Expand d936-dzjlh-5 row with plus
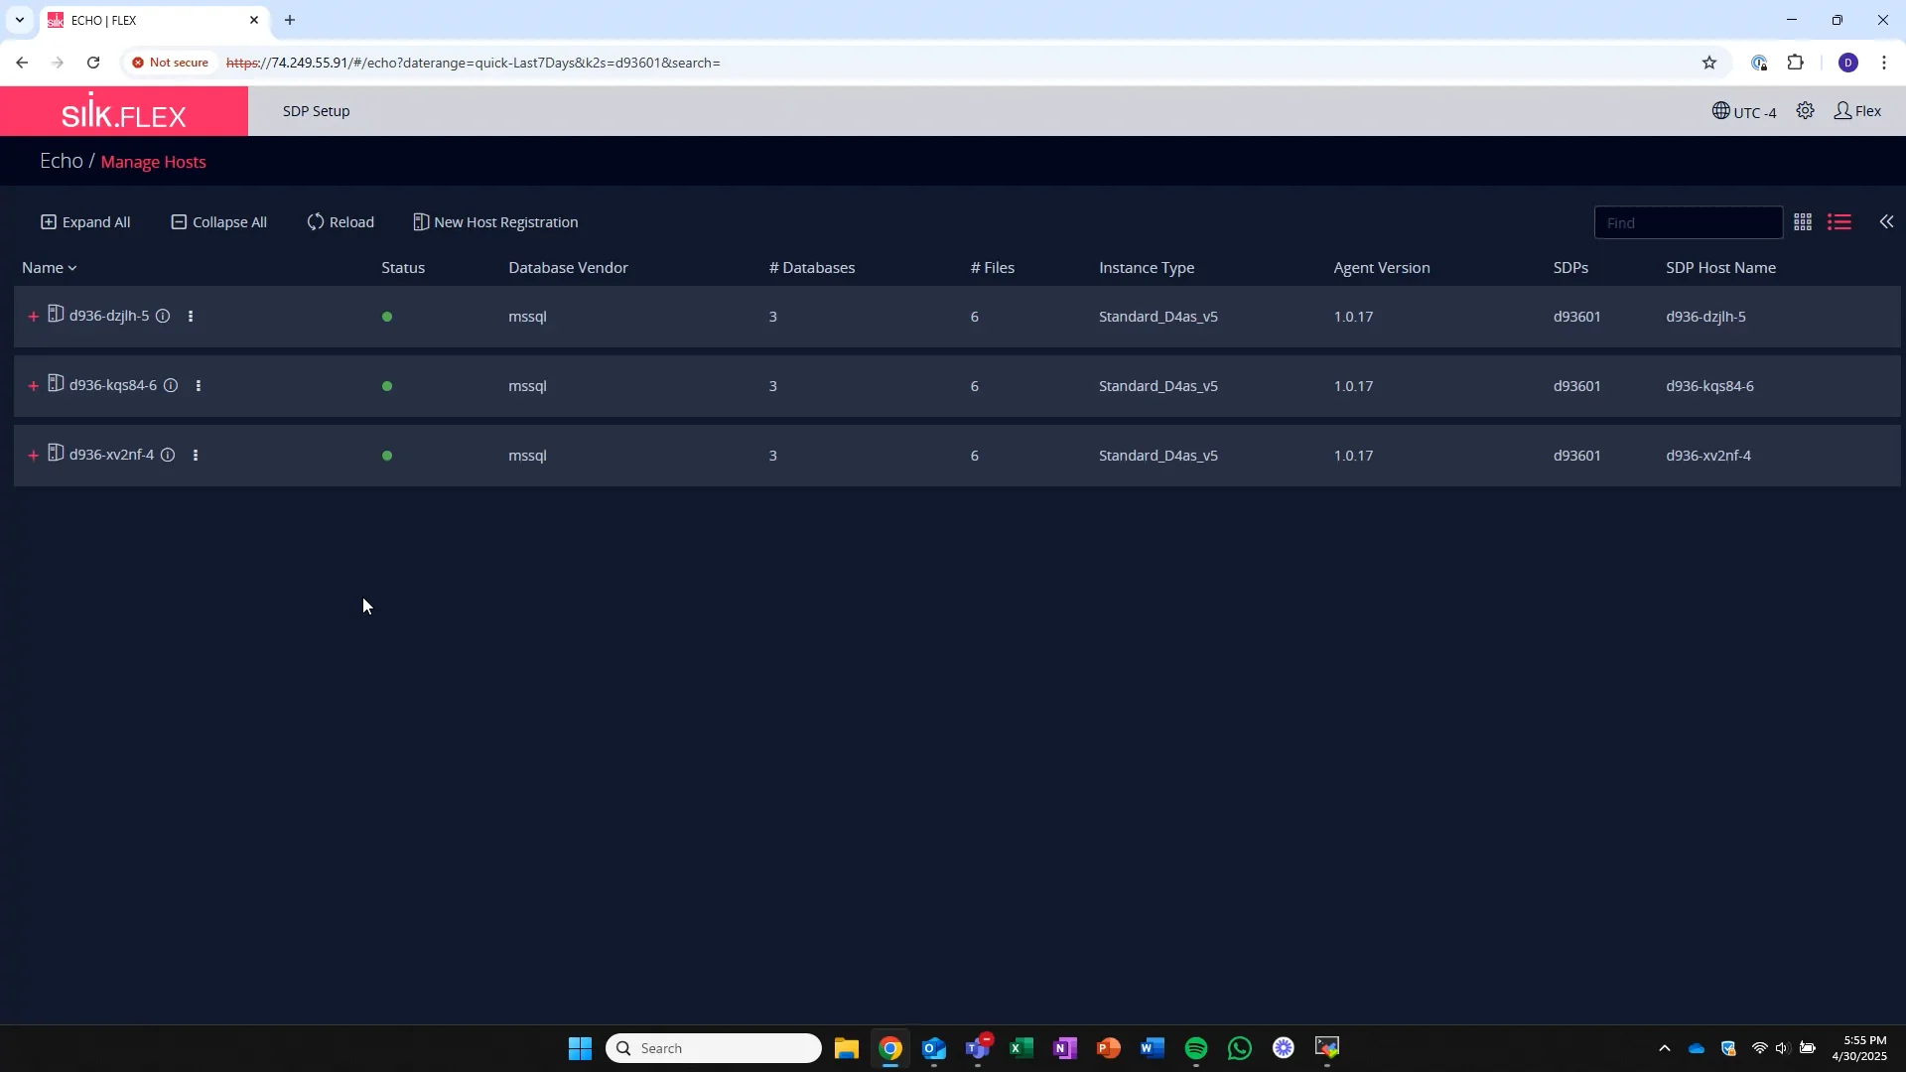Image resolution: width=1906 pixels, height=1072 pixels. tap(33, 317)
